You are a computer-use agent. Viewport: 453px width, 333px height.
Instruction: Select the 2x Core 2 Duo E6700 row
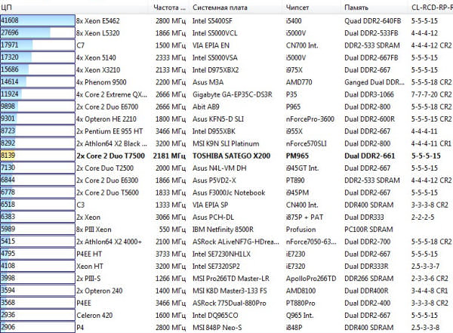[x=226, y=106]
